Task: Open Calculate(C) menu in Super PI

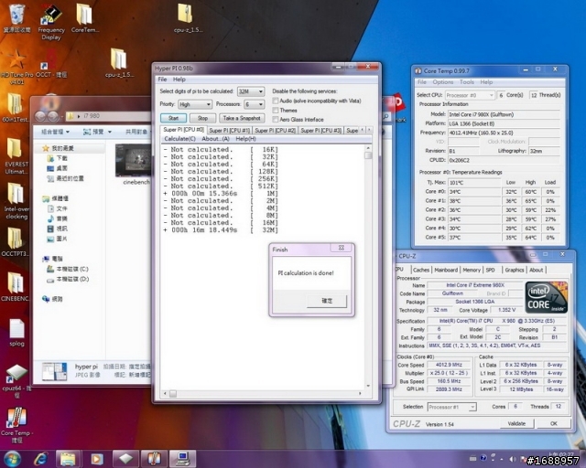Action: click(179, 139)
